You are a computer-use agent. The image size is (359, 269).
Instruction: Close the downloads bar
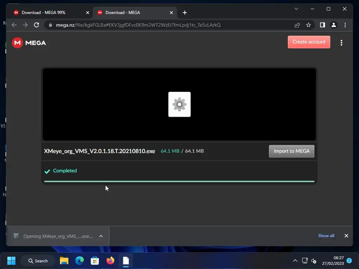[346, 236]
